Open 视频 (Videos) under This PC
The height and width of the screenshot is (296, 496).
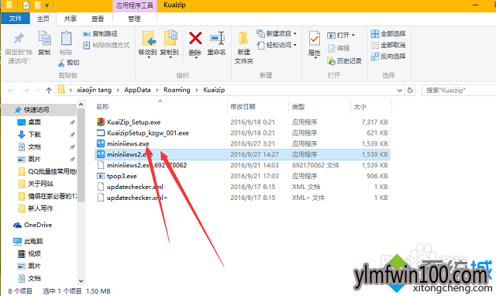34,253
